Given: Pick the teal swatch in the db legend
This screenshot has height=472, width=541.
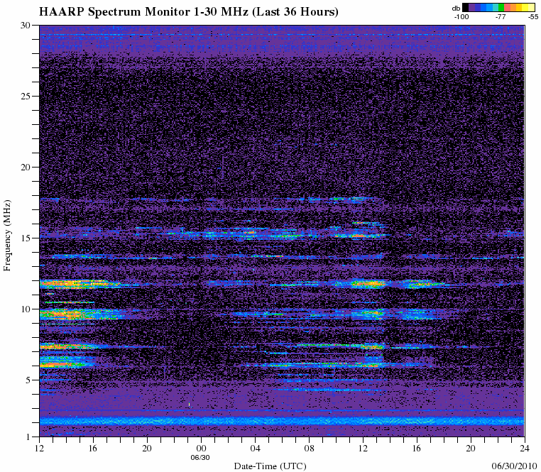Looking at the screenshot, I should 496,7.
